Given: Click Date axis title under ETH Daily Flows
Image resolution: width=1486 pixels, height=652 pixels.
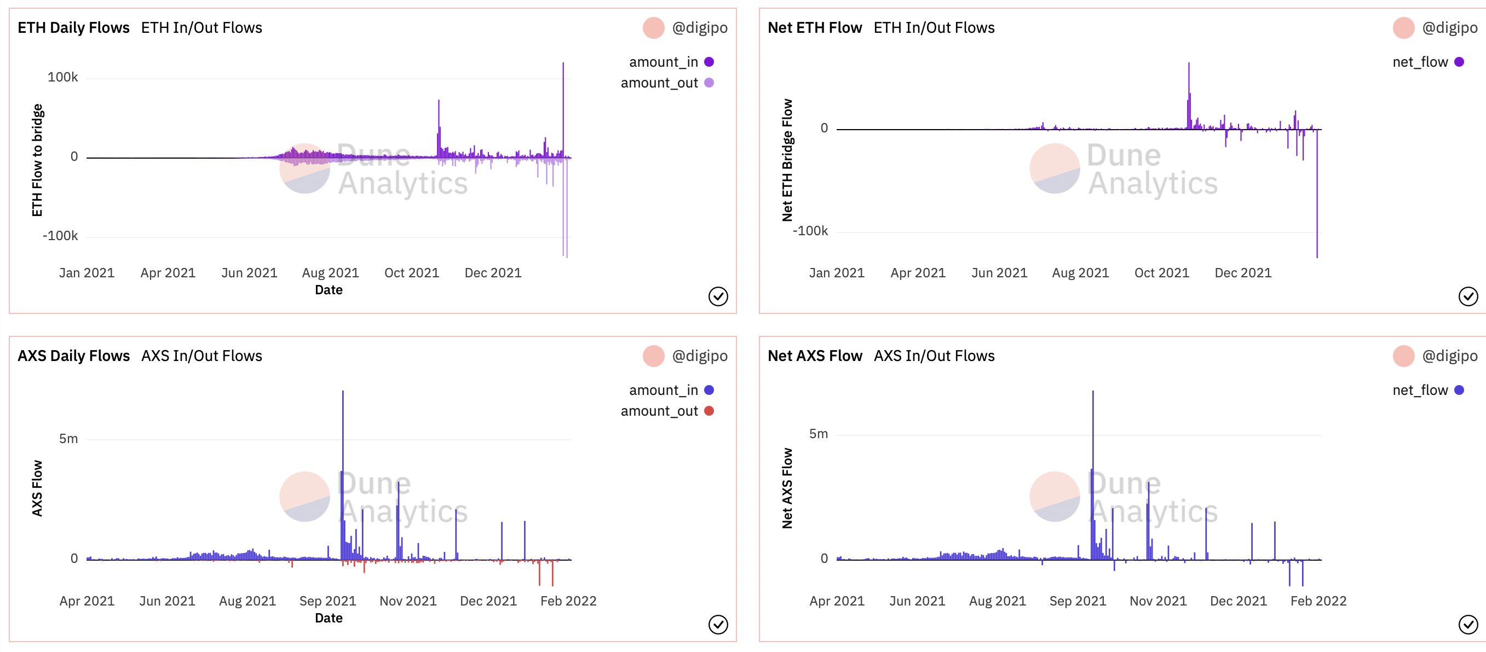Looking at the screenshot, I should click(x=329, y=290).
